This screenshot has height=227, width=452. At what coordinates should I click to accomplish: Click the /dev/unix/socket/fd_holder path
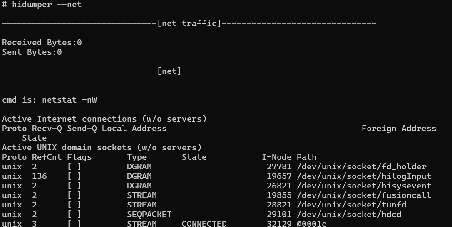tap(362, 167)
